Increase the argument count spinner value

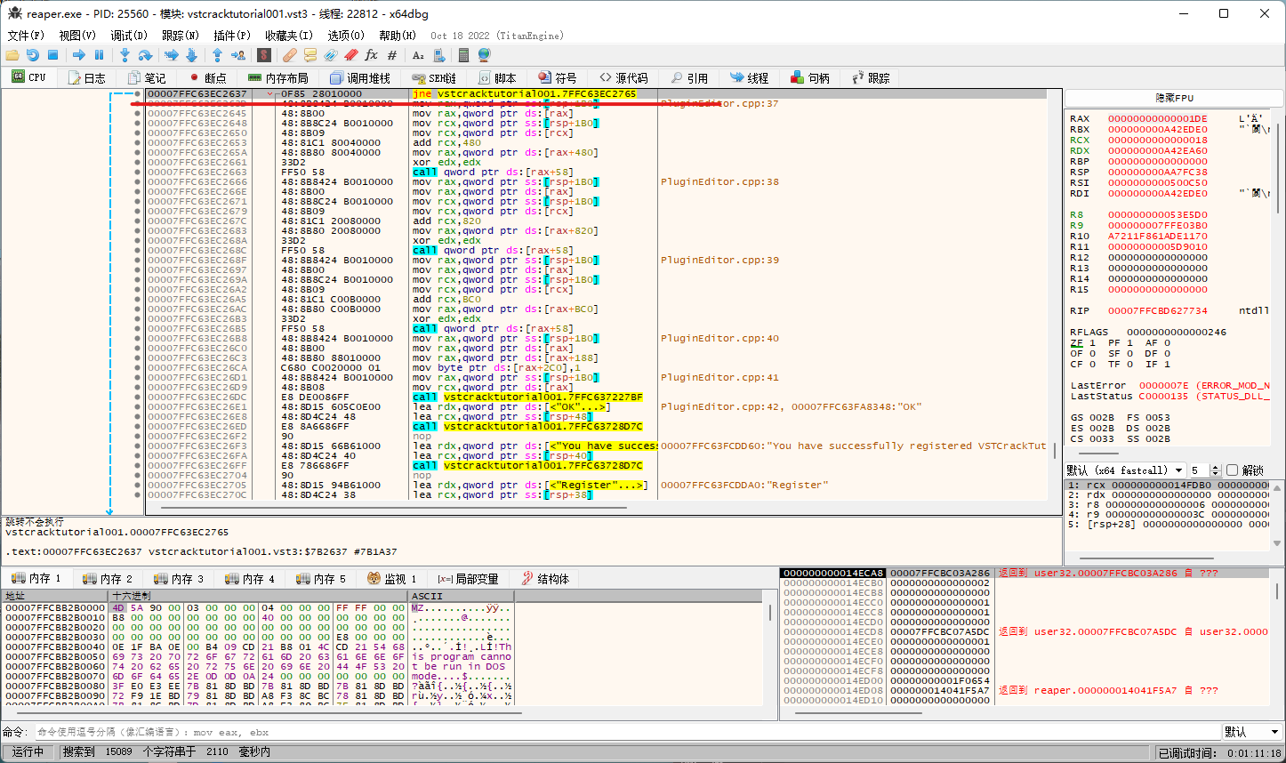pyautogui.click(x=1217, y=467)
